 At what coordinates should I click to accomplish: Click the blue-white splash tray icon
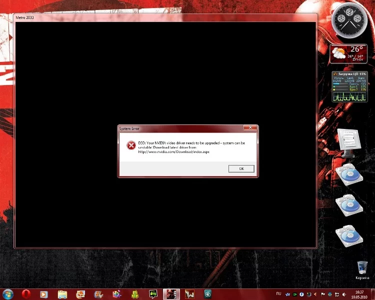(287, 294)
